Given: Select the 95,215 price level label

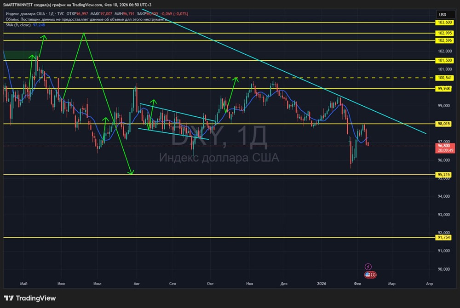Looking at the screenshot, I should [444, 175].
